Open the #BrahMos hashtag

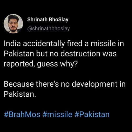(22, 114)
